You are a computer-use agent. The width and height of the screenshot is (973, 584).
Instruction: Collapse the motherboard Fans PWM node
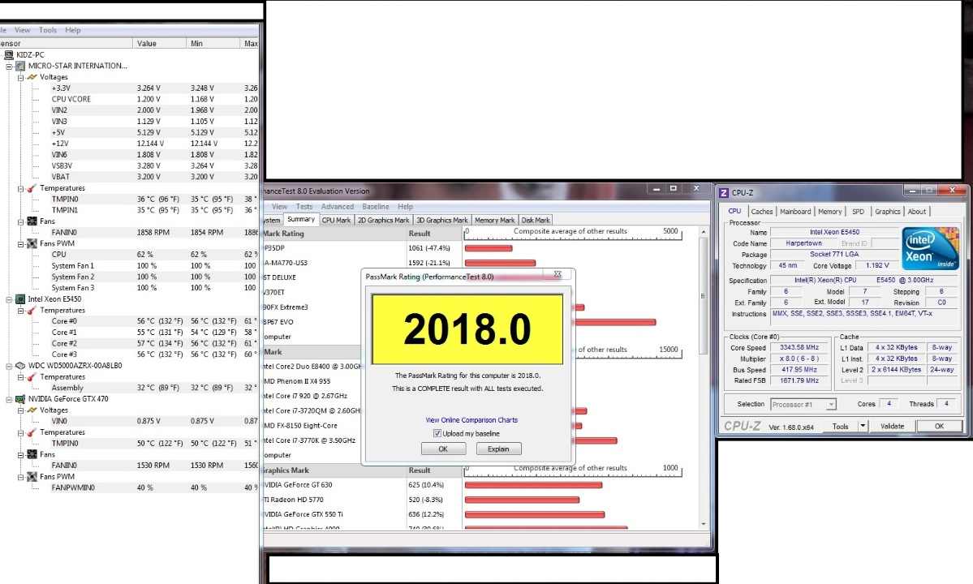click(x=20, y=244)
